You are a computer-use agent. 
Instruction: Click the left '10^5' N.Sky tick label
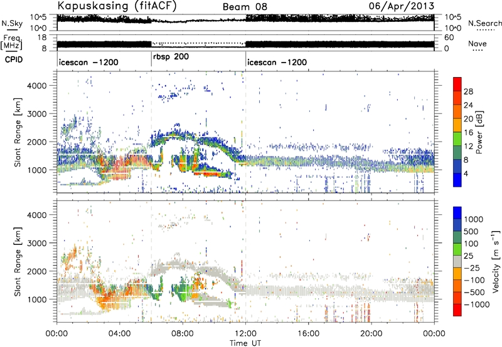click(38, 17)
